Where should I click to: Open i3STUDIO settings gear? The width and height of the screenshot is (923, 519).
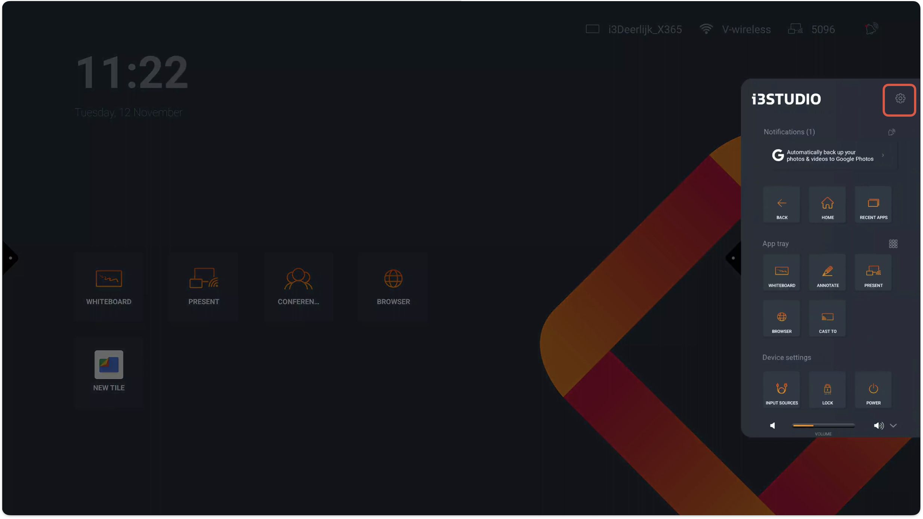[x=900, y=99]
